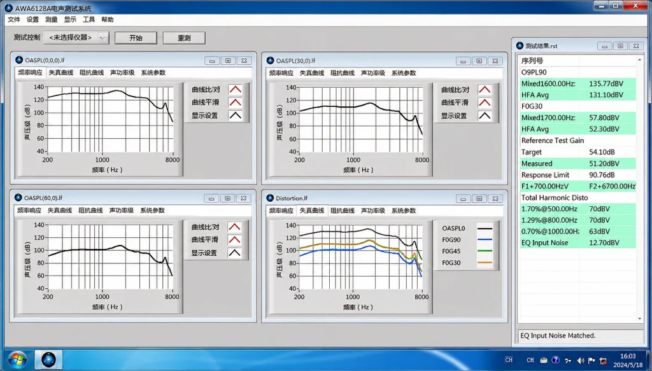Open the 测量 menu

pos(51,20)
